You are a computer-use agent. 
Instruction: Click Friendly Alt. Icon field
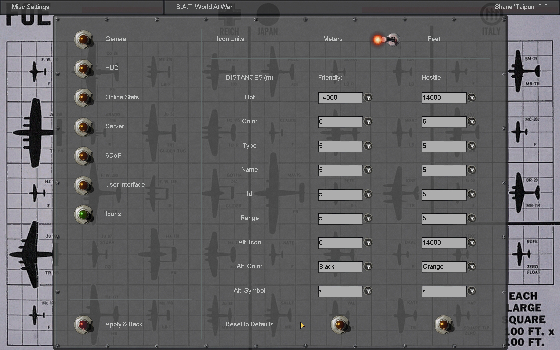coord(340,243)
